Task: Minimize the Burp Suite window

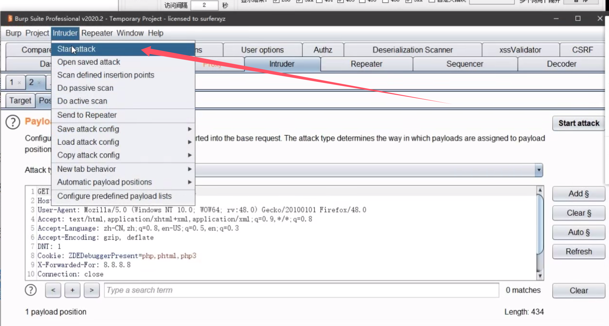Action: click(556, 18)
